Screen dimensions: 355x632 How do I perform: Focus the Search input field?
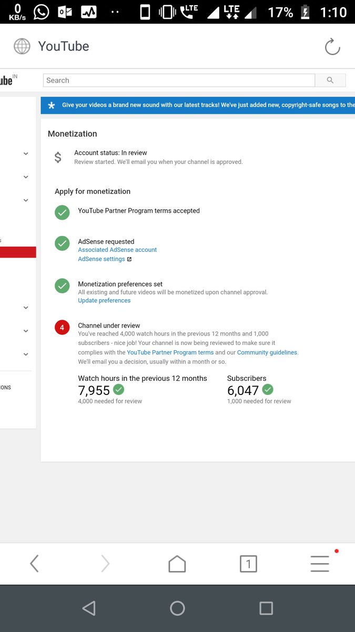179,80
